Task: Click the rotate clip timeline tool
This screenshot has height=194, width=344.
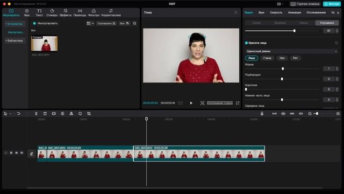Action: [x=80, y=114]
